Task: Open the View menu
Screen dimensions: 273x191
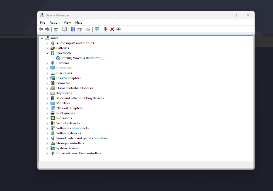Action: point(67,23)
